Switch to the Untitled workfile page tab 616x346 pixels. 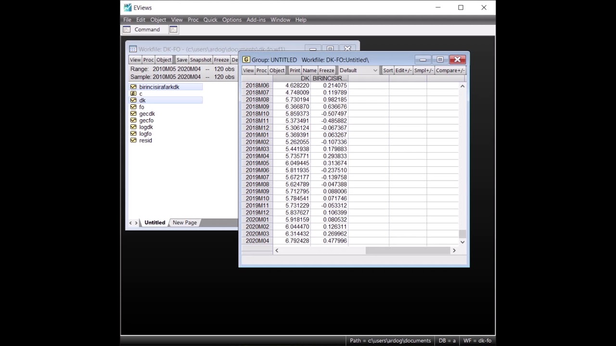click(x=154, y=222)
